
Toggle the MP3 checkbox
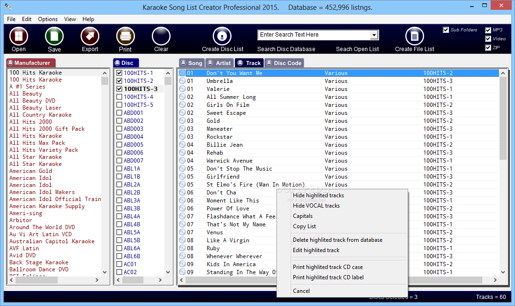coord(488,30)
